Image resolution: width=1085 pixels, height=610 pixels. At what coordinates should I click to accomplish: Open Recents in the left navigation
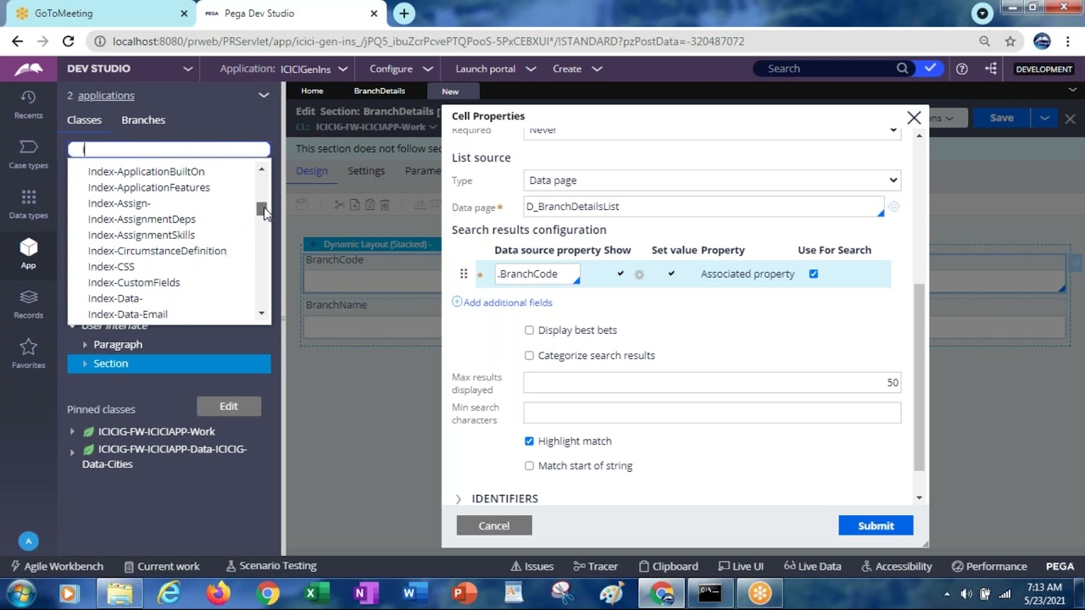(28, 104)
